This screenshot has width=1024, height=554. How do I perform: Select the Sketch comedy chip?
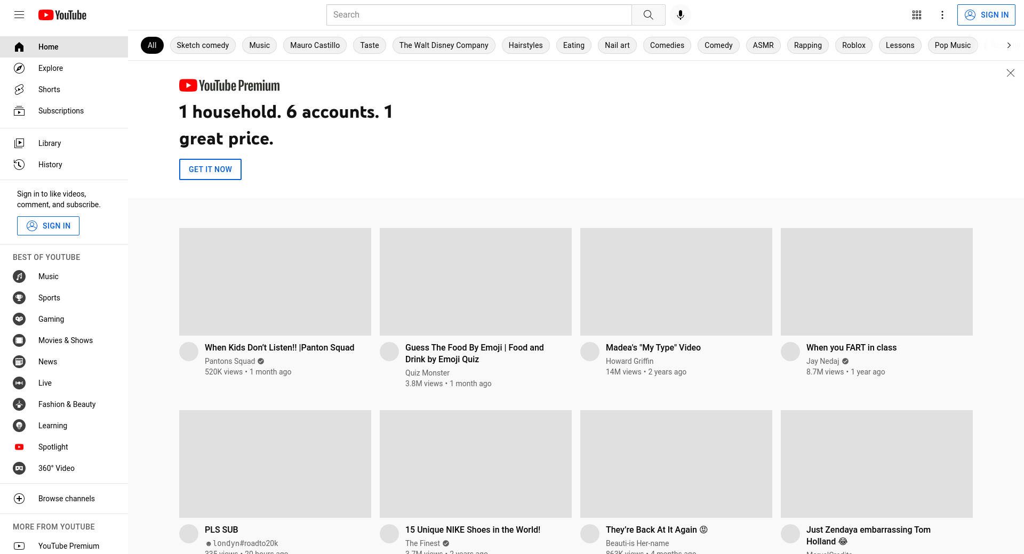[203, 45]
